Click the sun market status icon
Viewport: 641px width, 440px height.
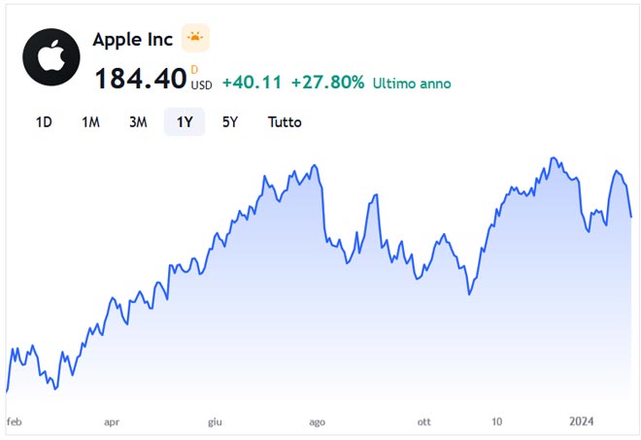[195, 39]
